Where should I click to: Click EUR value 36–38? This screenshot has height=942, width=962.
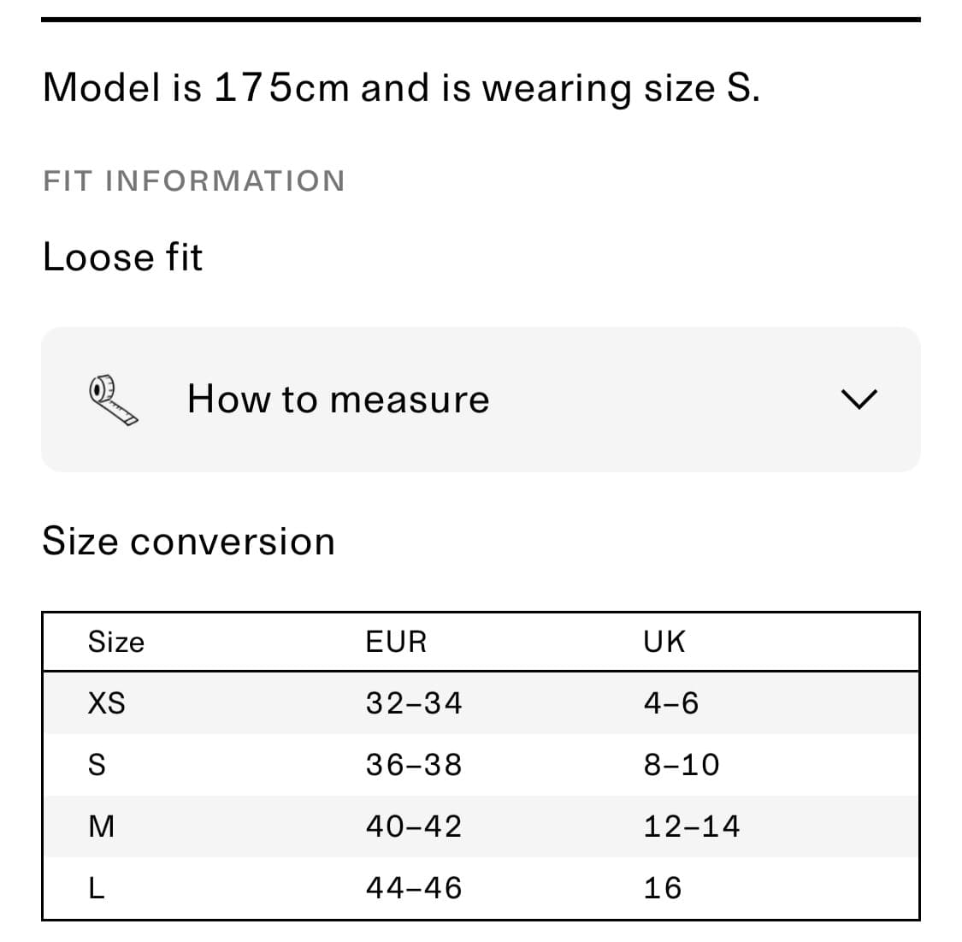[414, 765]
